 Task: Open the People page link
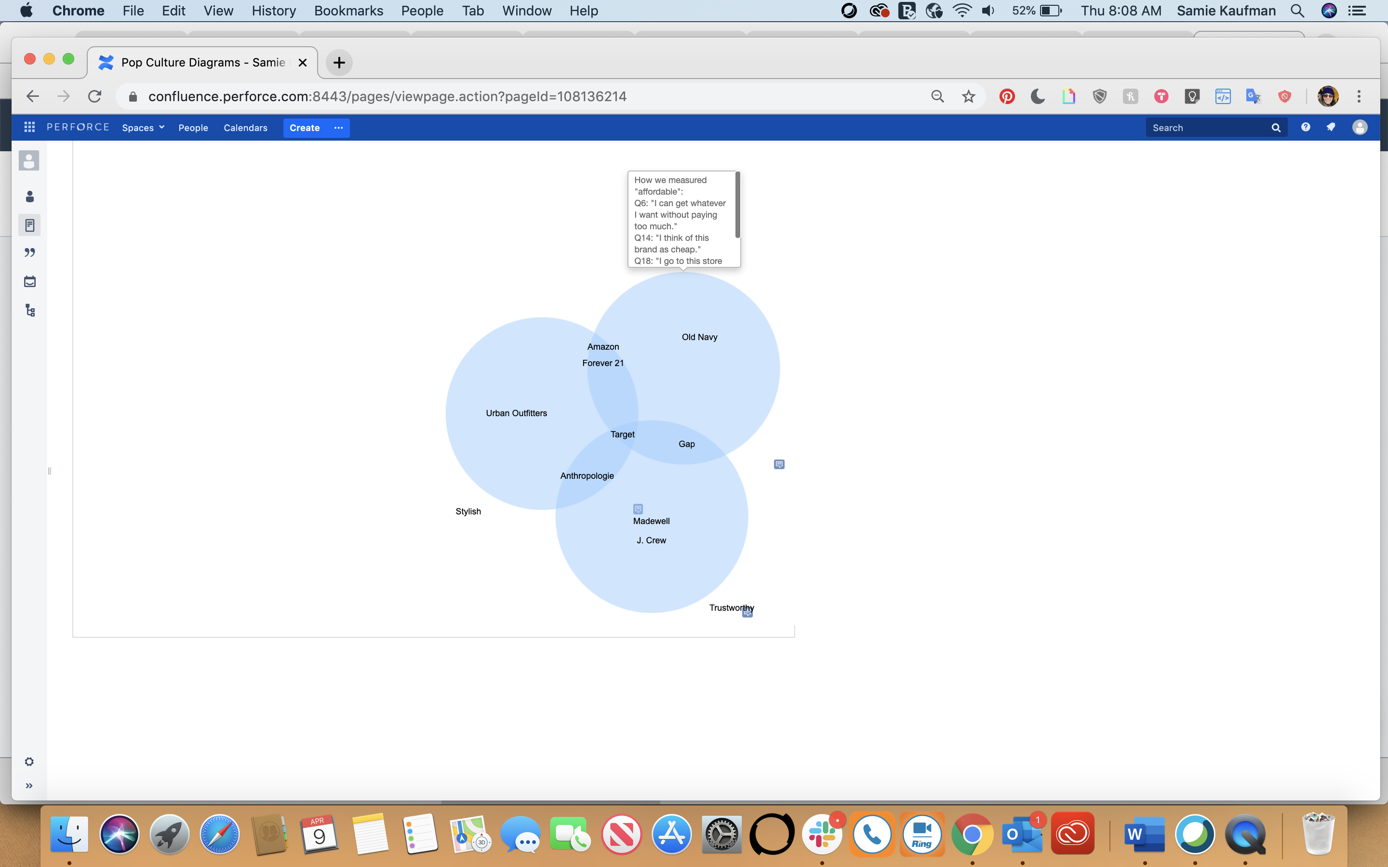click(193, 127)
